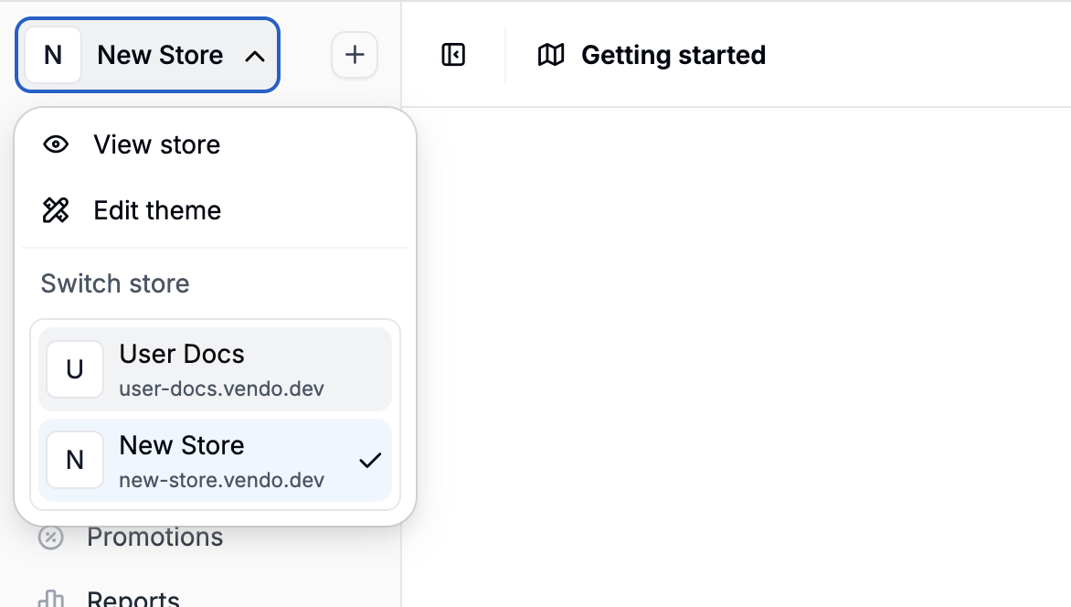Click the U avatar for User Docs store

pyautogui.click(x=75, y=369)
